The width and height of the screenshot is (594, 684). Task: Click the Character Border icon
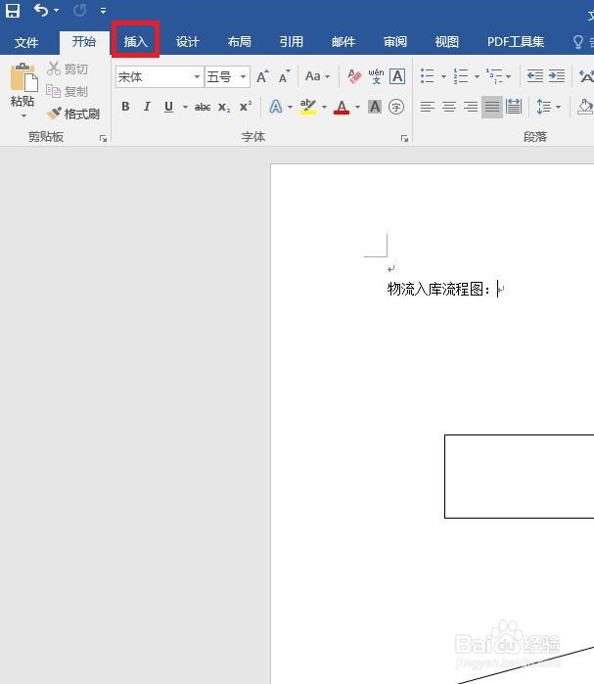pos(397,76)
